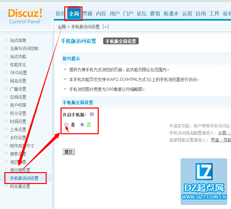
Task: Click the Discuz! Control Panel logo
Action: tap(25, 16)
